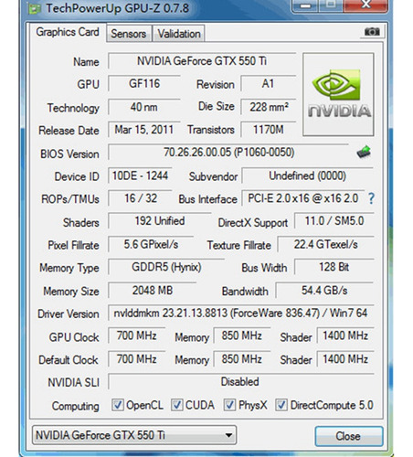Click the Device ID field 10DE - 1244

(140, 175)
